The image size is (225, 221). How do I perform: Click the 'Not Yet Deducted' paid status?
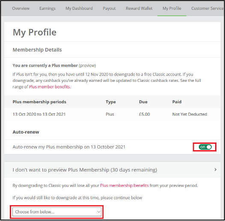(189, 114)
